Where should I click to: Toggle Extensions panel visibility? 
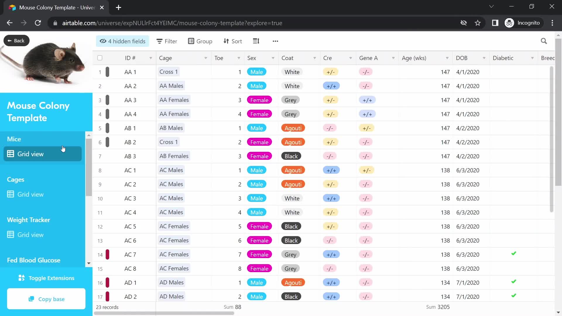coord(46,278)
